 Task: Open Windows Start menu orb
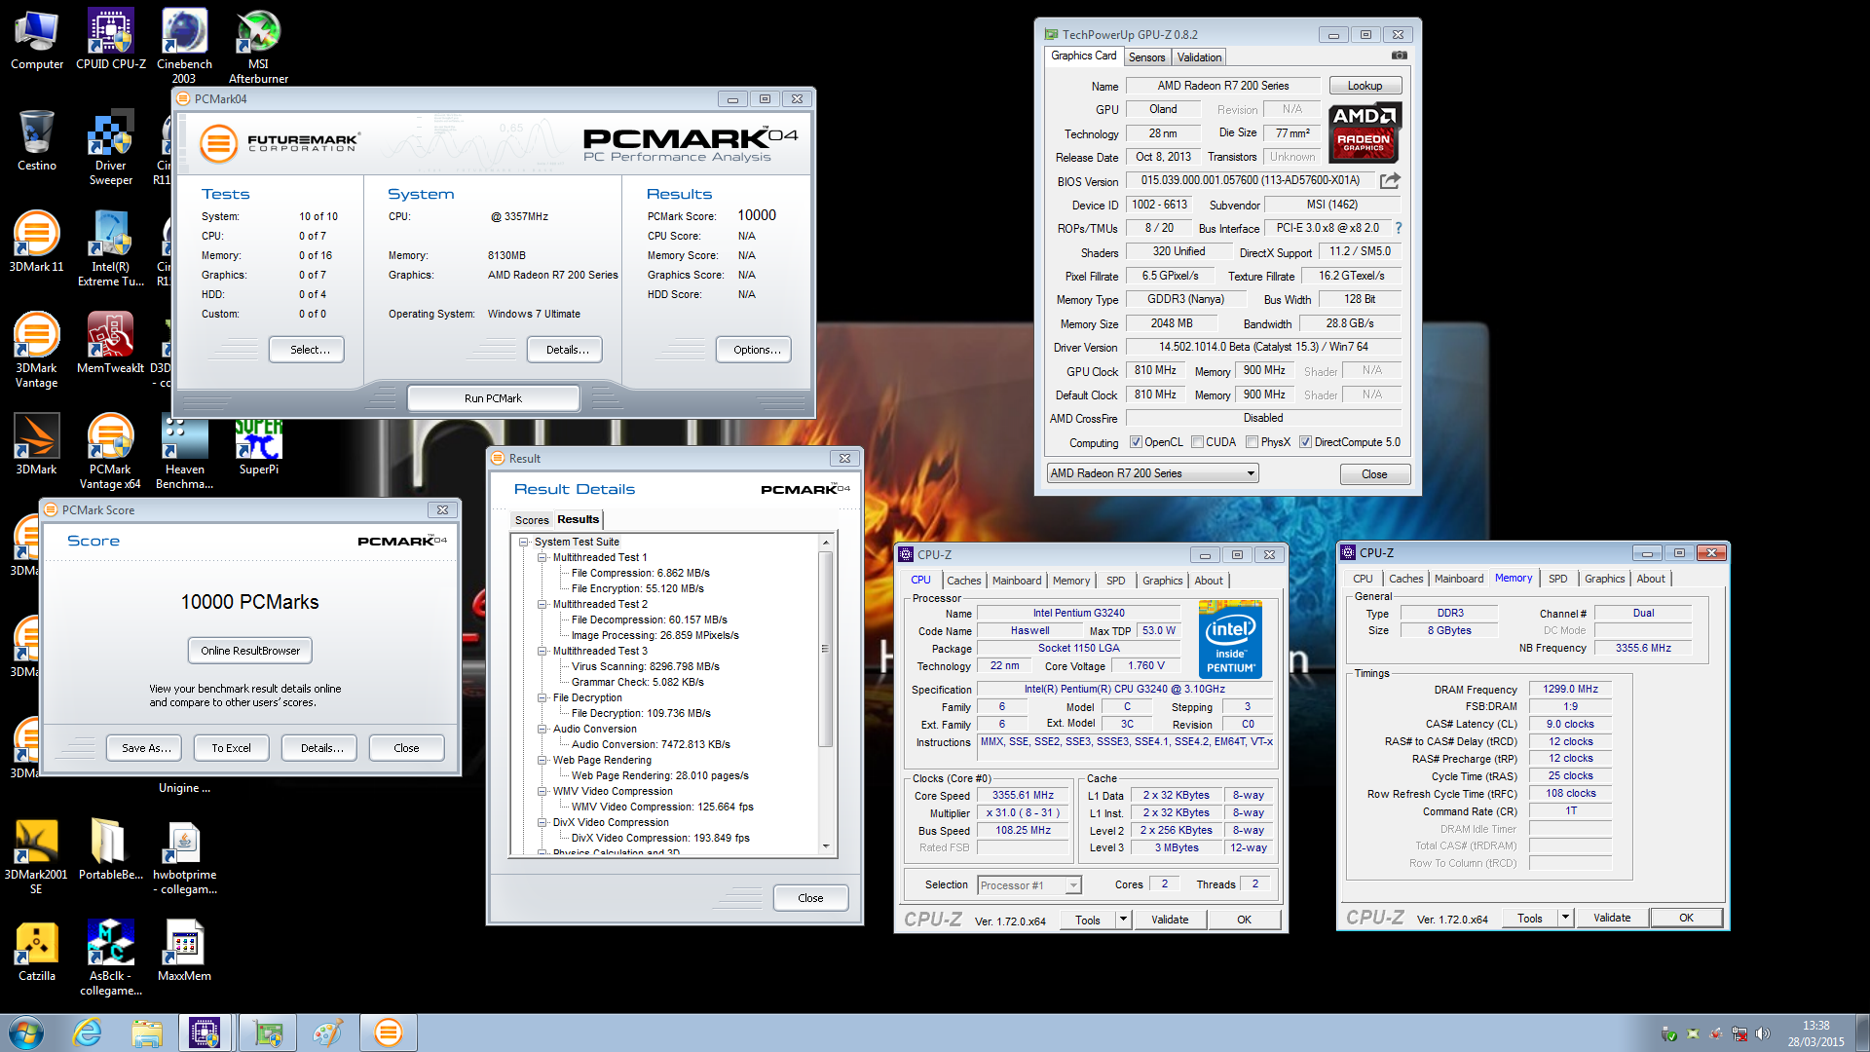26,1033
